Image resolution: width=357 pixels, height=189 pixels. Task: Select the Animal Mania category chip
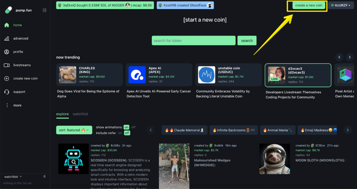pyautogui.click(x=278, y=130)
